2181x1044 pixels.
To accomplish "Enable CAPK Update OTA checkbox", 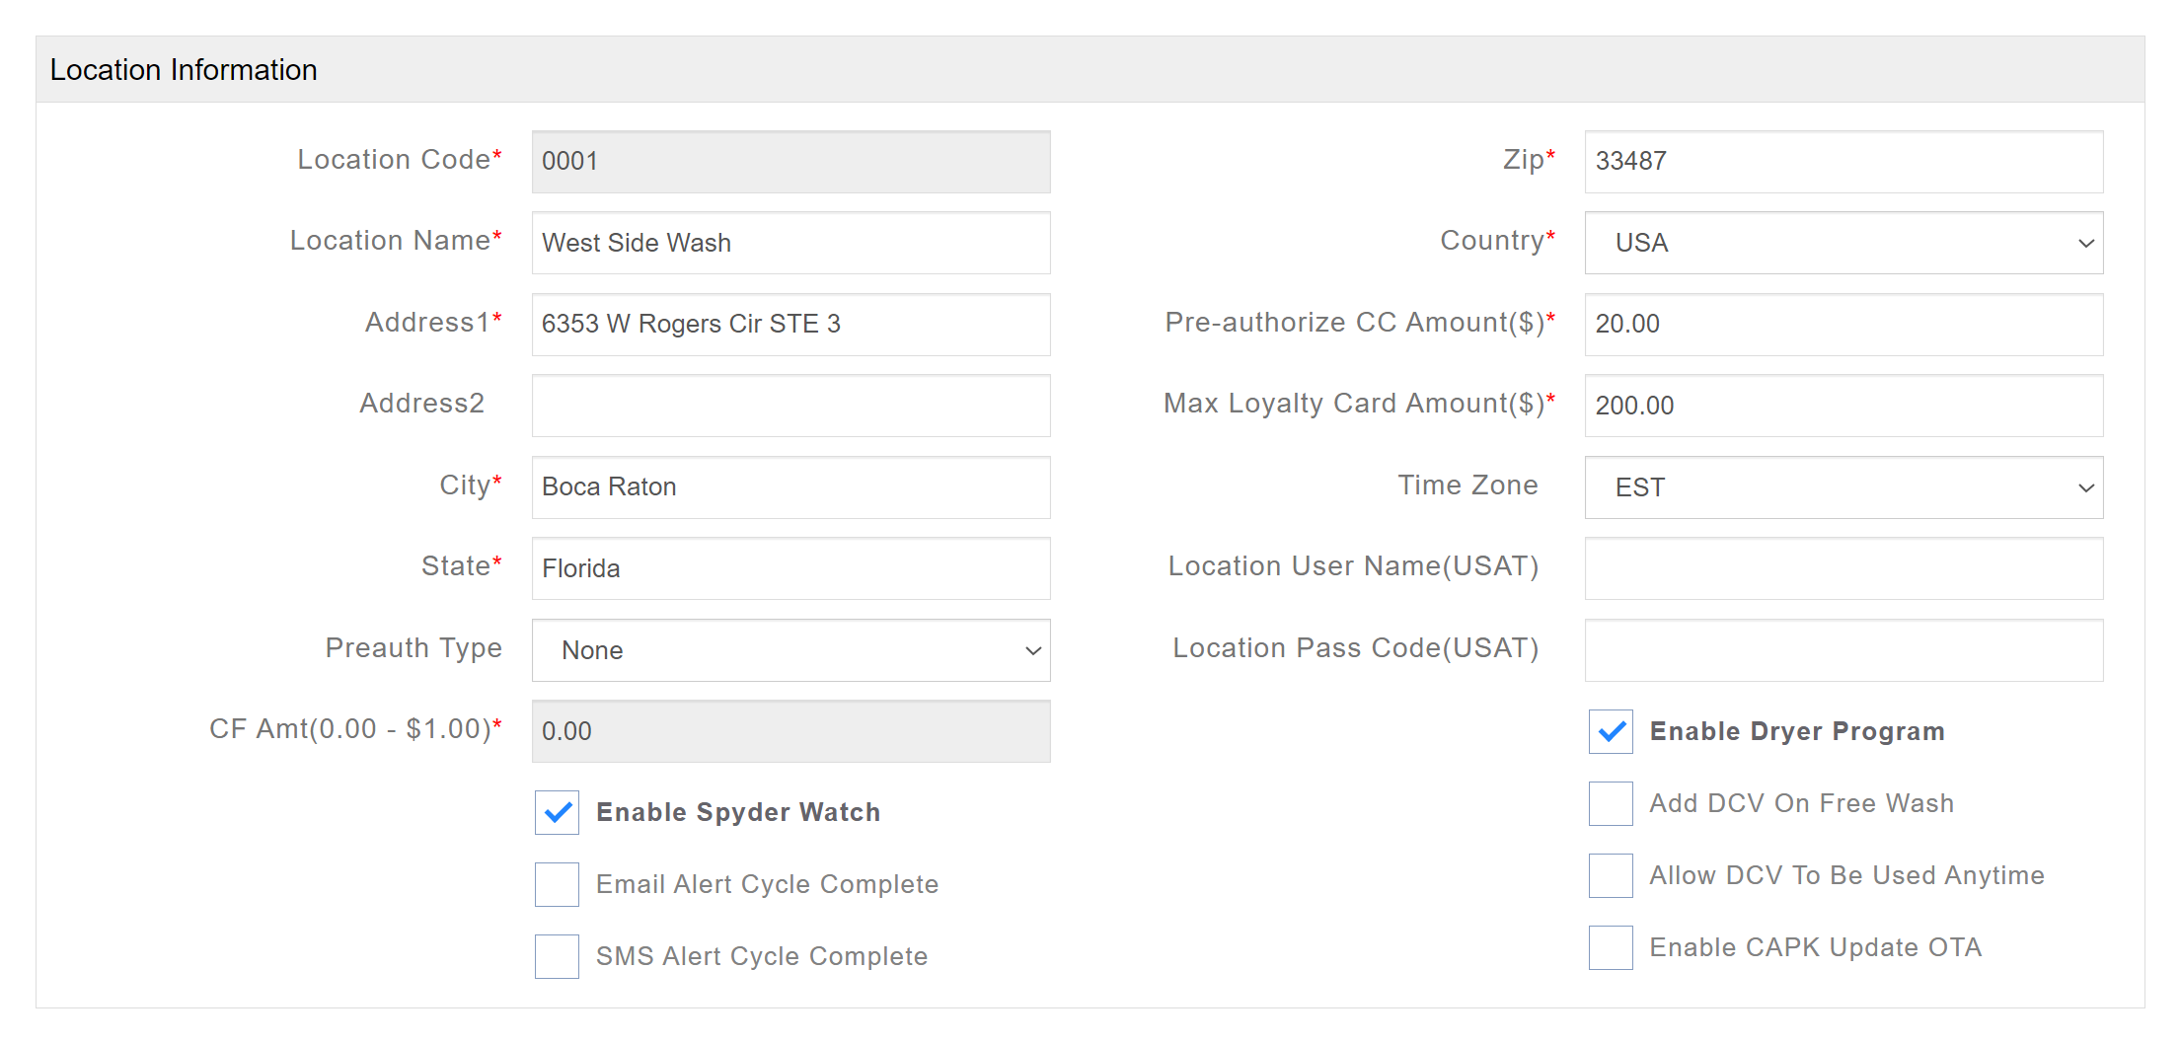I will click(1611, 947).
